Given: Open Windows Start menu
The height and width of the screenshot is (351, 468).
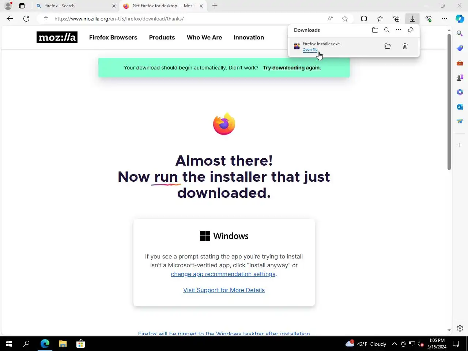Looking at the screenshot, I should tap(9, 344).
